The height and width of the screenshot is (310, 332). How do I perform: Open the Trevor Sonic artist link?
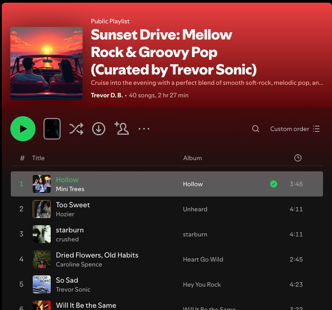pos(73,289)
